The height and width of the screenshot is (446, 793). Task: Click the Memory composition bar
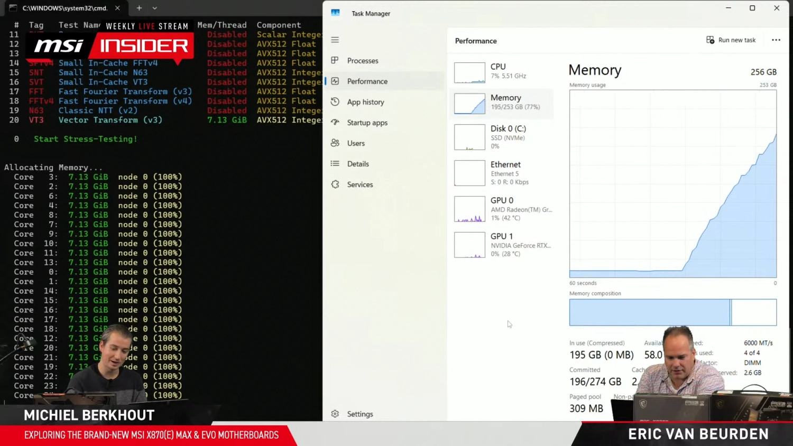pyautogui.click(x=672, y=312)
